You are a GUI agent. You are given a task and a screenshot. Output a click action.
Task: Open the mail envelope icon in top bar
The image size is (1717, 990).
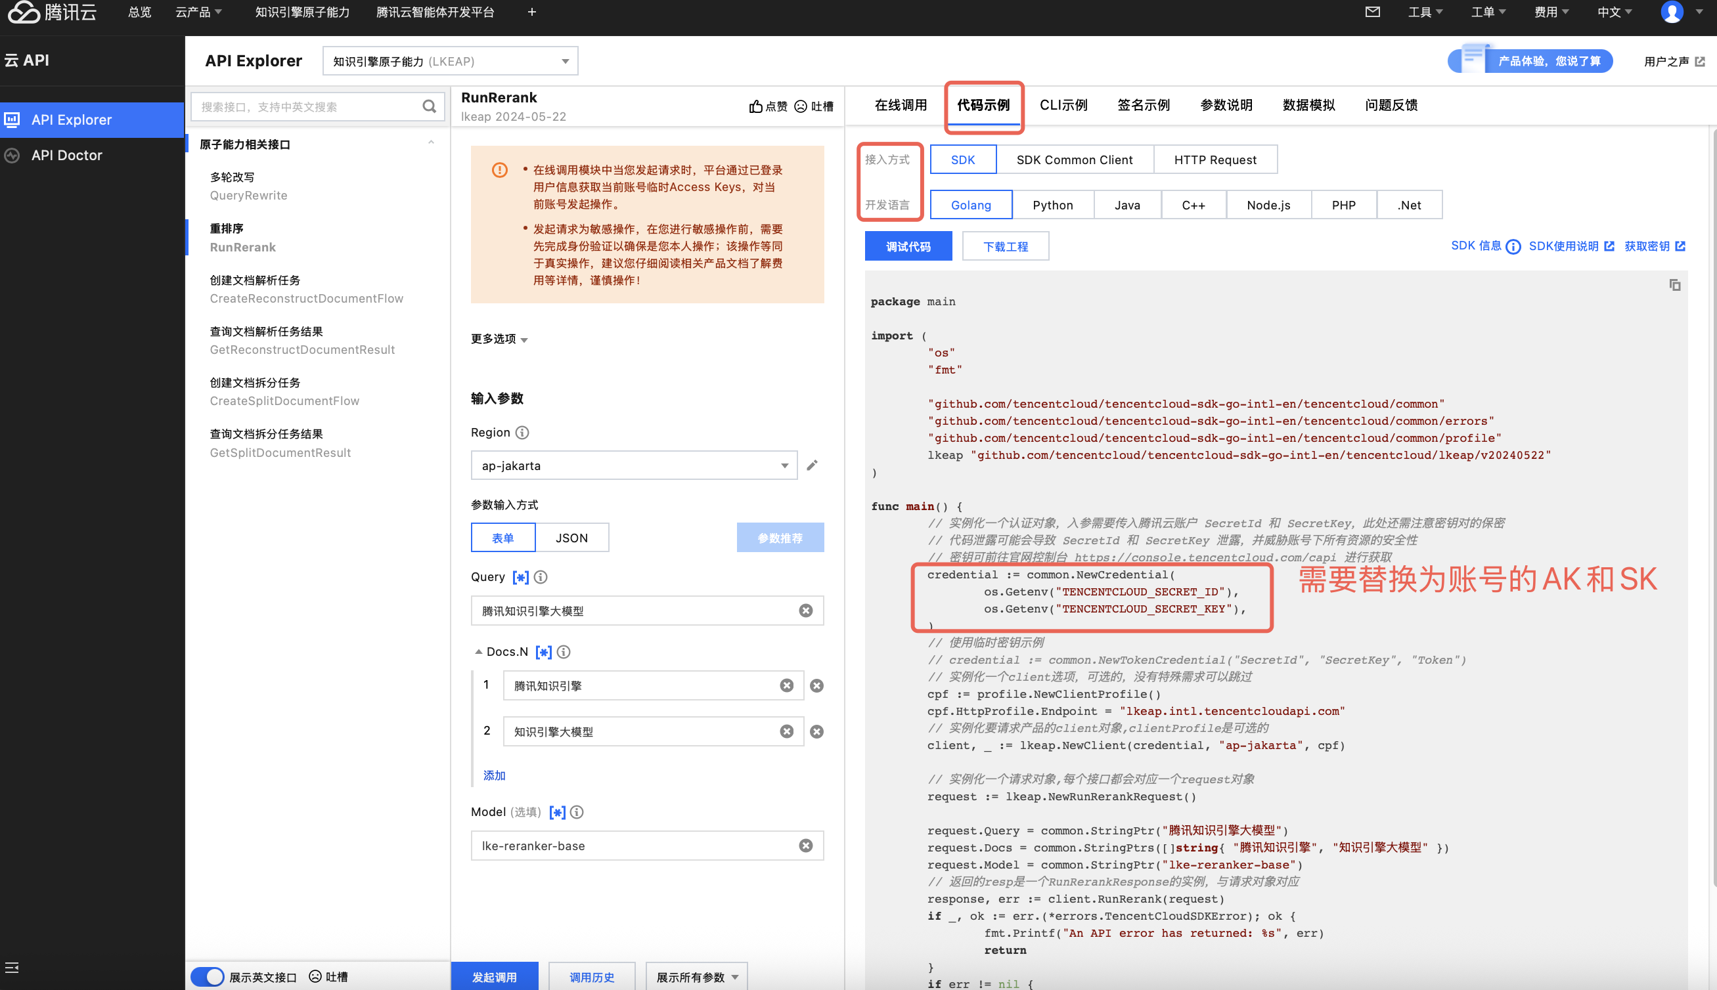(1372, 12)
